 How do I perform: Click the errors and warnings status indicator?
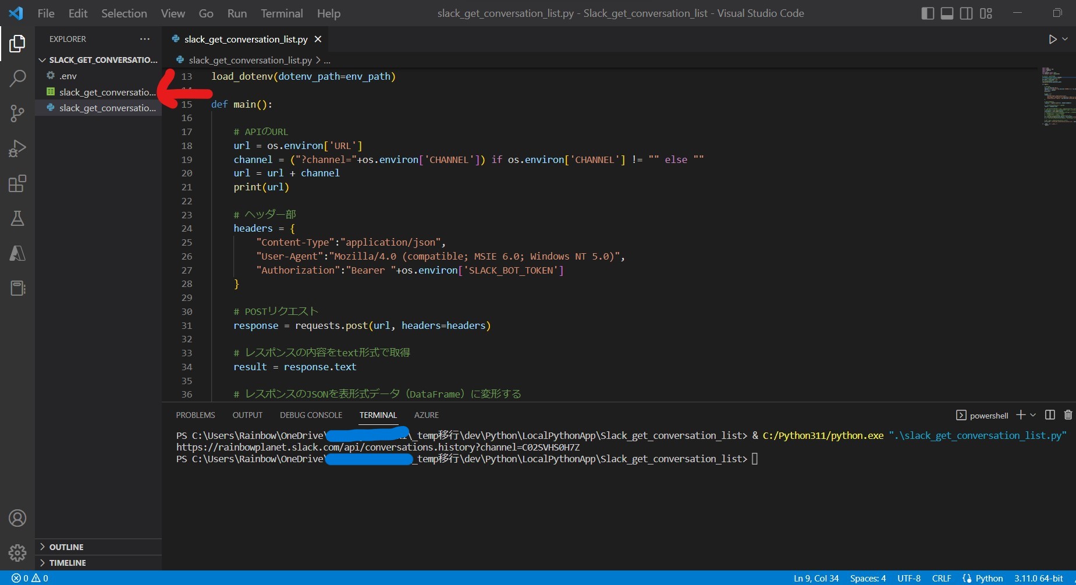pyautogui.click(x=30, y=578)
